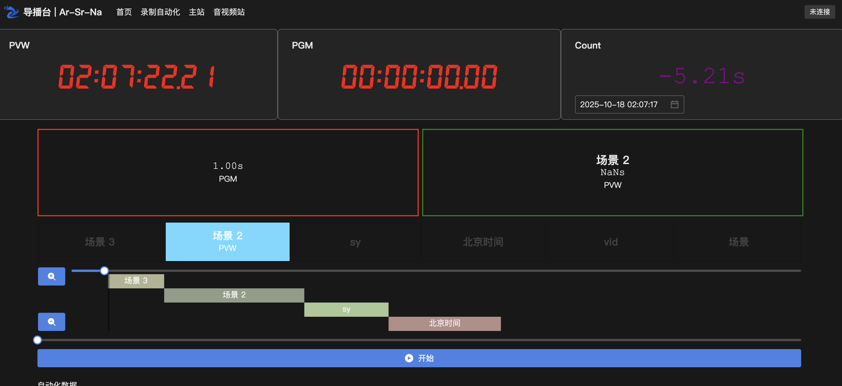Click the timeline zoom-in magnifier button
Screen dimensions: 842x386
pyautogui.click(x=51, y=276)
